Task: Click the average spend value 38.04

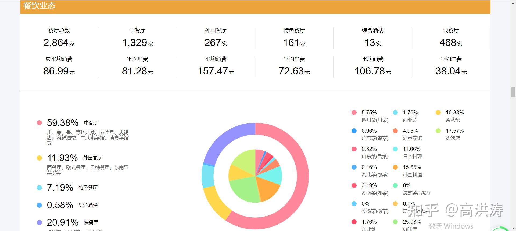Action: click(x=448, y=71)
